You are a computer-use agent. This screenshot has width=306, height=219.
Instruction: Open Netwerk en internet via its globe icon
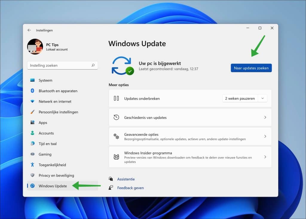pos(32,101)
